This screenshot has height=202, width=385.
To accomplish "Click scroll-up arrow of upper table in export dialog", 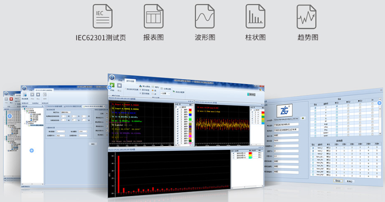I will click(380, 99).
